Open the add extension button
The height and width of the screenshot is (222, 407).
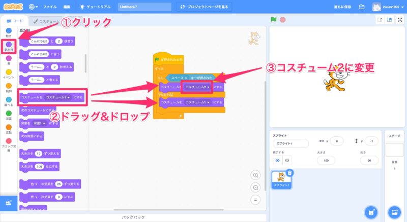(x=8, y=203)
